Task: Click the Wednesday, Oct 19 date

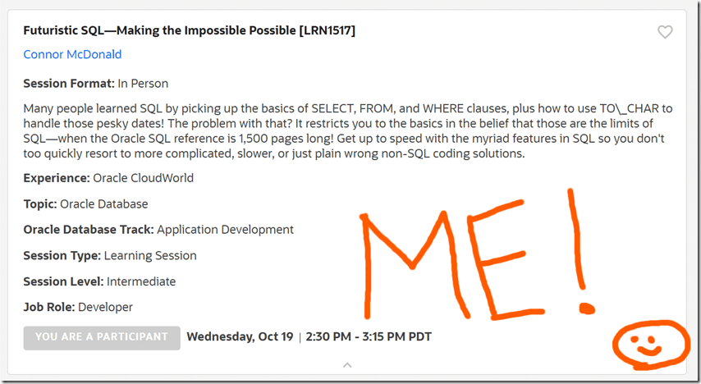Action: (x=240, y=336)
